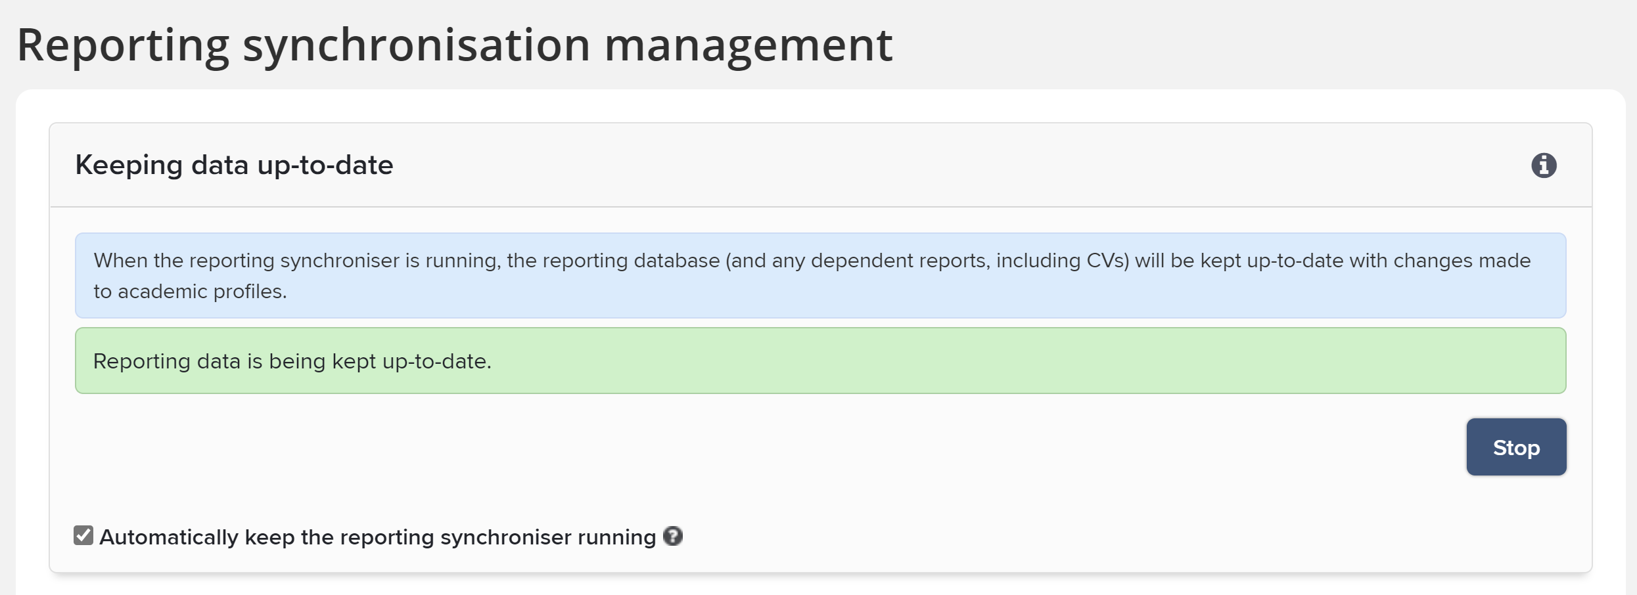Click the word 'synchronisation' in the page title
The image size is (1637, 595).
(x=416, y=45)
